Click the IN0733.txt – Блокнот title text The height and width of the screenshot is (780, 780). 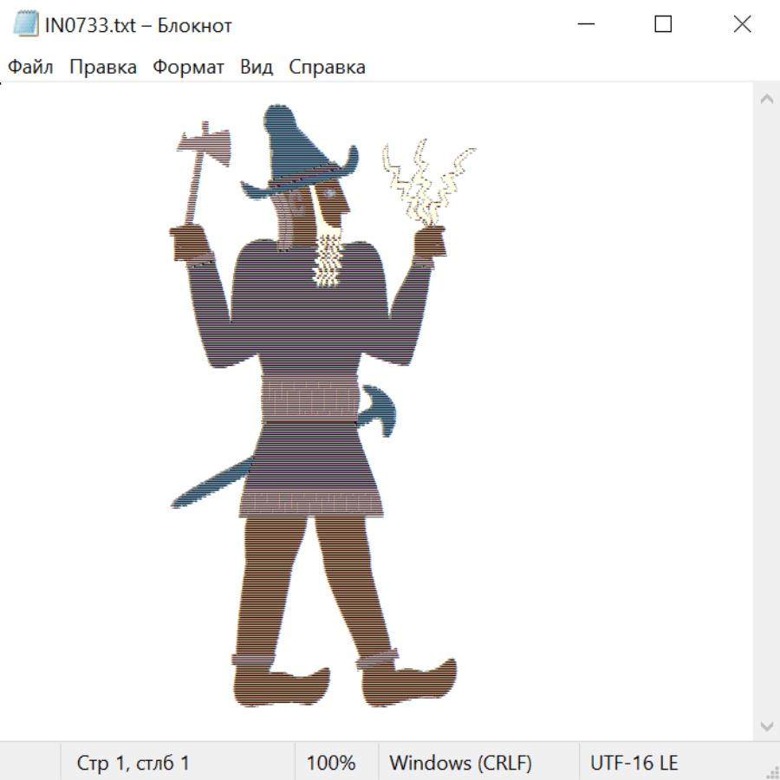[139, 25]
